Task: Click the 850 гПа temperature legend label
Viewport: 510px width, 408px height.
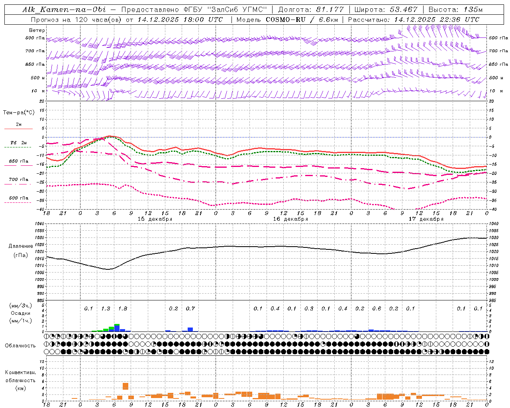Action: (x=19, y=161)
